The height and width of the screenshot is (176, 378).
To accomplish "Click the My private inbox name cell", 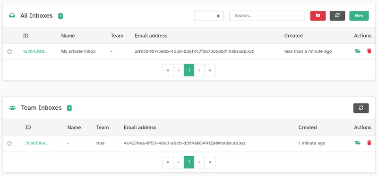I will 78,51.
